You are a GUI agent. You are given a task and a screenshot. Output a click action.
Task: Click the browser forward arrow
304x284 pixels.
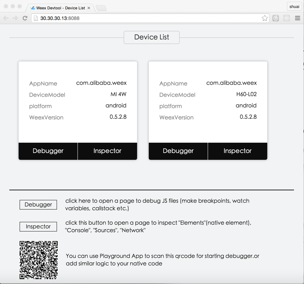point(15,18)
